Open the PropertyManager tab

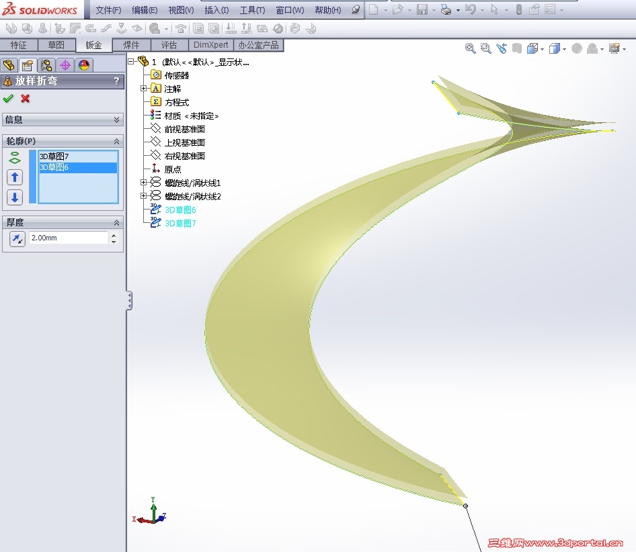(x=28, y=65)
